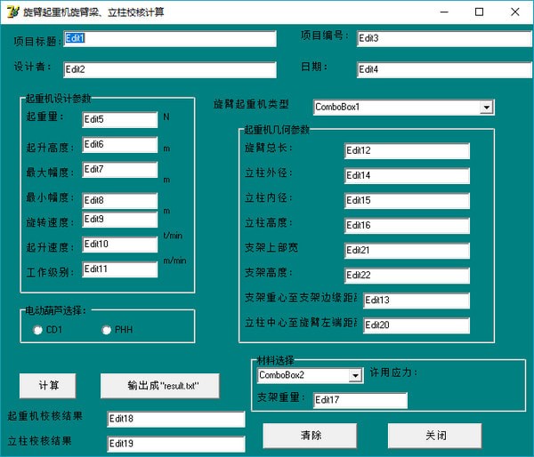Screen dimensions: 534x457
Task: Click the t/min unit label
Action: pyautogui.click(x=173, y=236)
